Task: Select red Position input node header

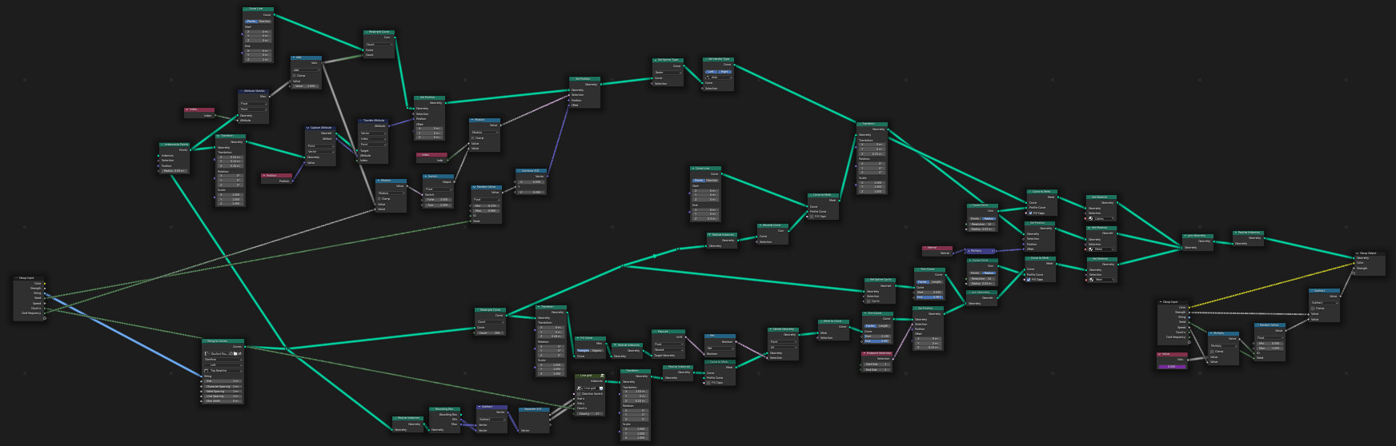Action: click(276, 176)
